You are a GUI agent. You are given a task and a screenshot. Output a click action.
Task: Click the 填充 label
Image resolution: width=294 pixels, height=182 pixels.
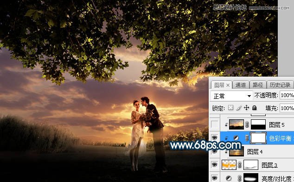click(272, 108)
